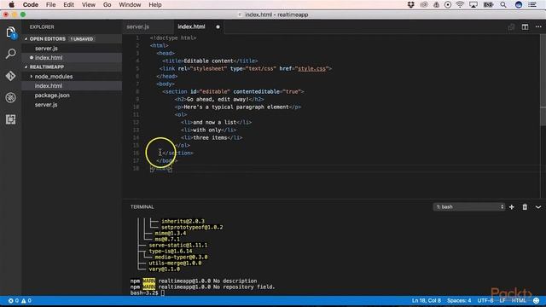Click HTML language mode in status bar
Image resolution: width=546 pixels, height=307 pixels.
[519, 300]
